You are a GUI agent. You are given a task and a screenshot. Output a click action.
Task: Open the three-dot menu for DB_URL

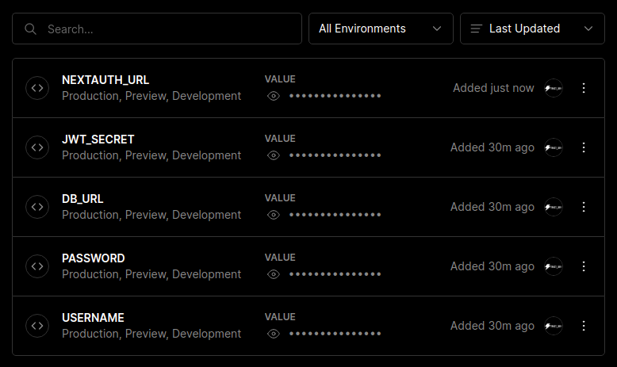pyautogui.click(x=584, y=207)
